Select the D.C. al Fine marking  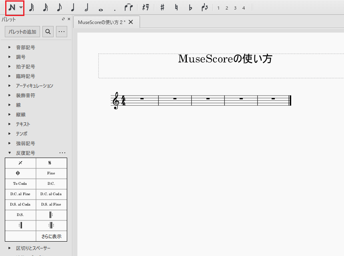pos(20,194)
